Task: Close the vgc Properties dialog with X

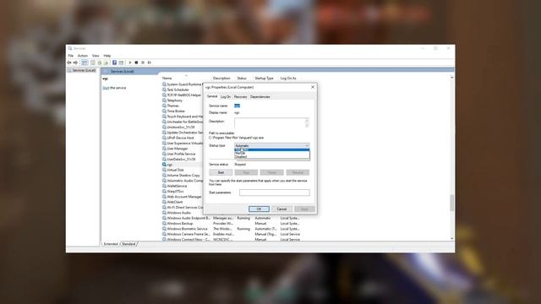Action: (x=313, y=87)
